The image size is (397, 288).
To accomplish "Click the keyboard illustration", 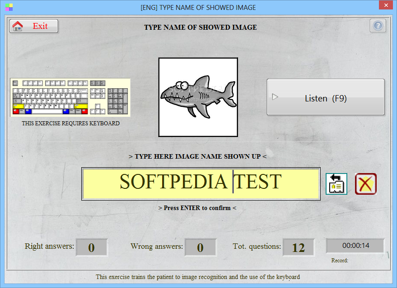I will click(x=70, y=97).
